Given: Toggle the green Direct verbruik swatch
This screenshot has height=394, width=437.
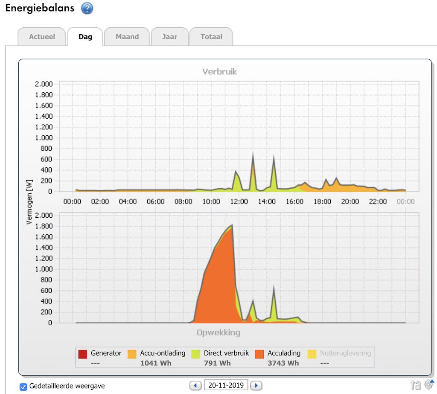Looking at the screenshot, I should coord(196,354).
